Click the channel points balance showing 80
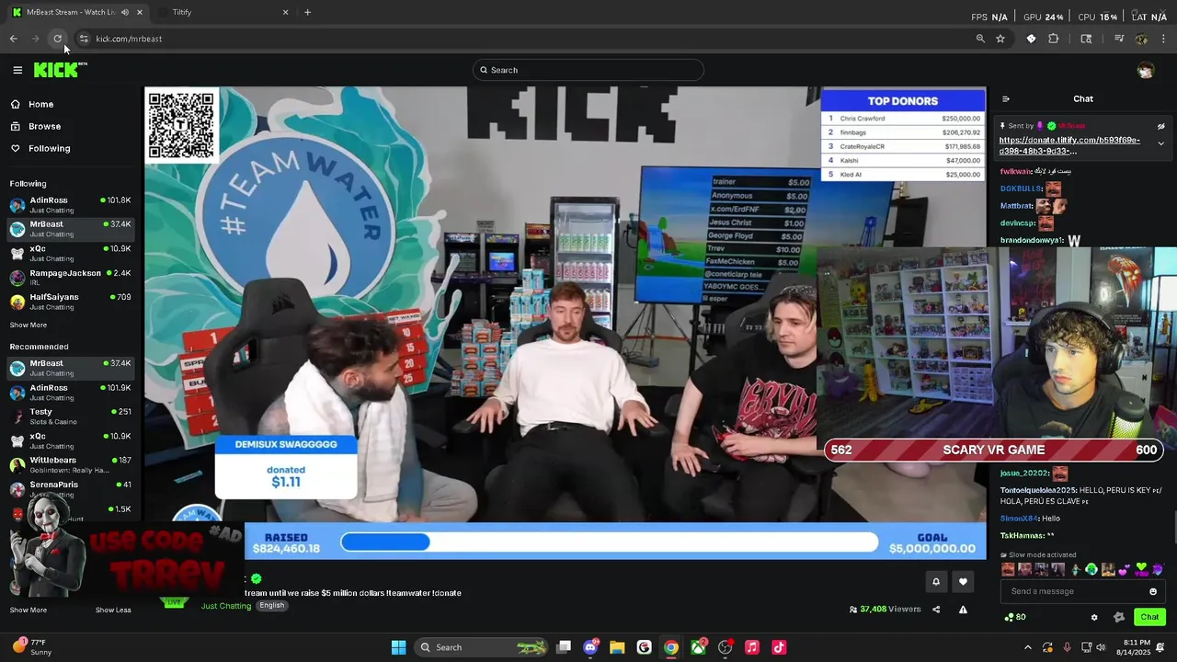1177x662 pixels. pyautogui.click(x=1015, y=617)
